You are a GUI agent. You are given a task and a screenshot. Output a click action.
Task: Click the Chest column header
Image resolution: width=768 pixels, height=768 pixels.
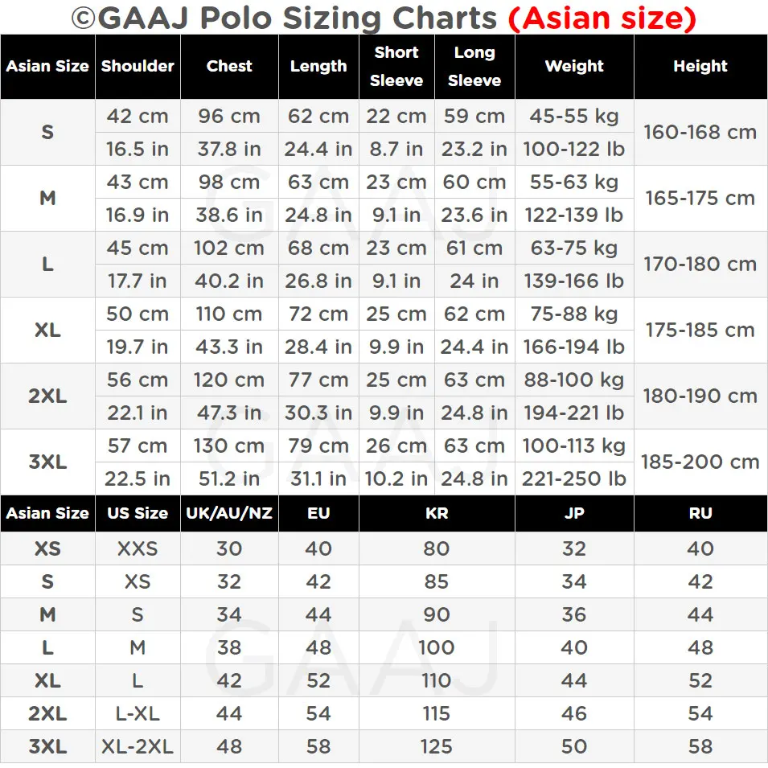(229, 67)
